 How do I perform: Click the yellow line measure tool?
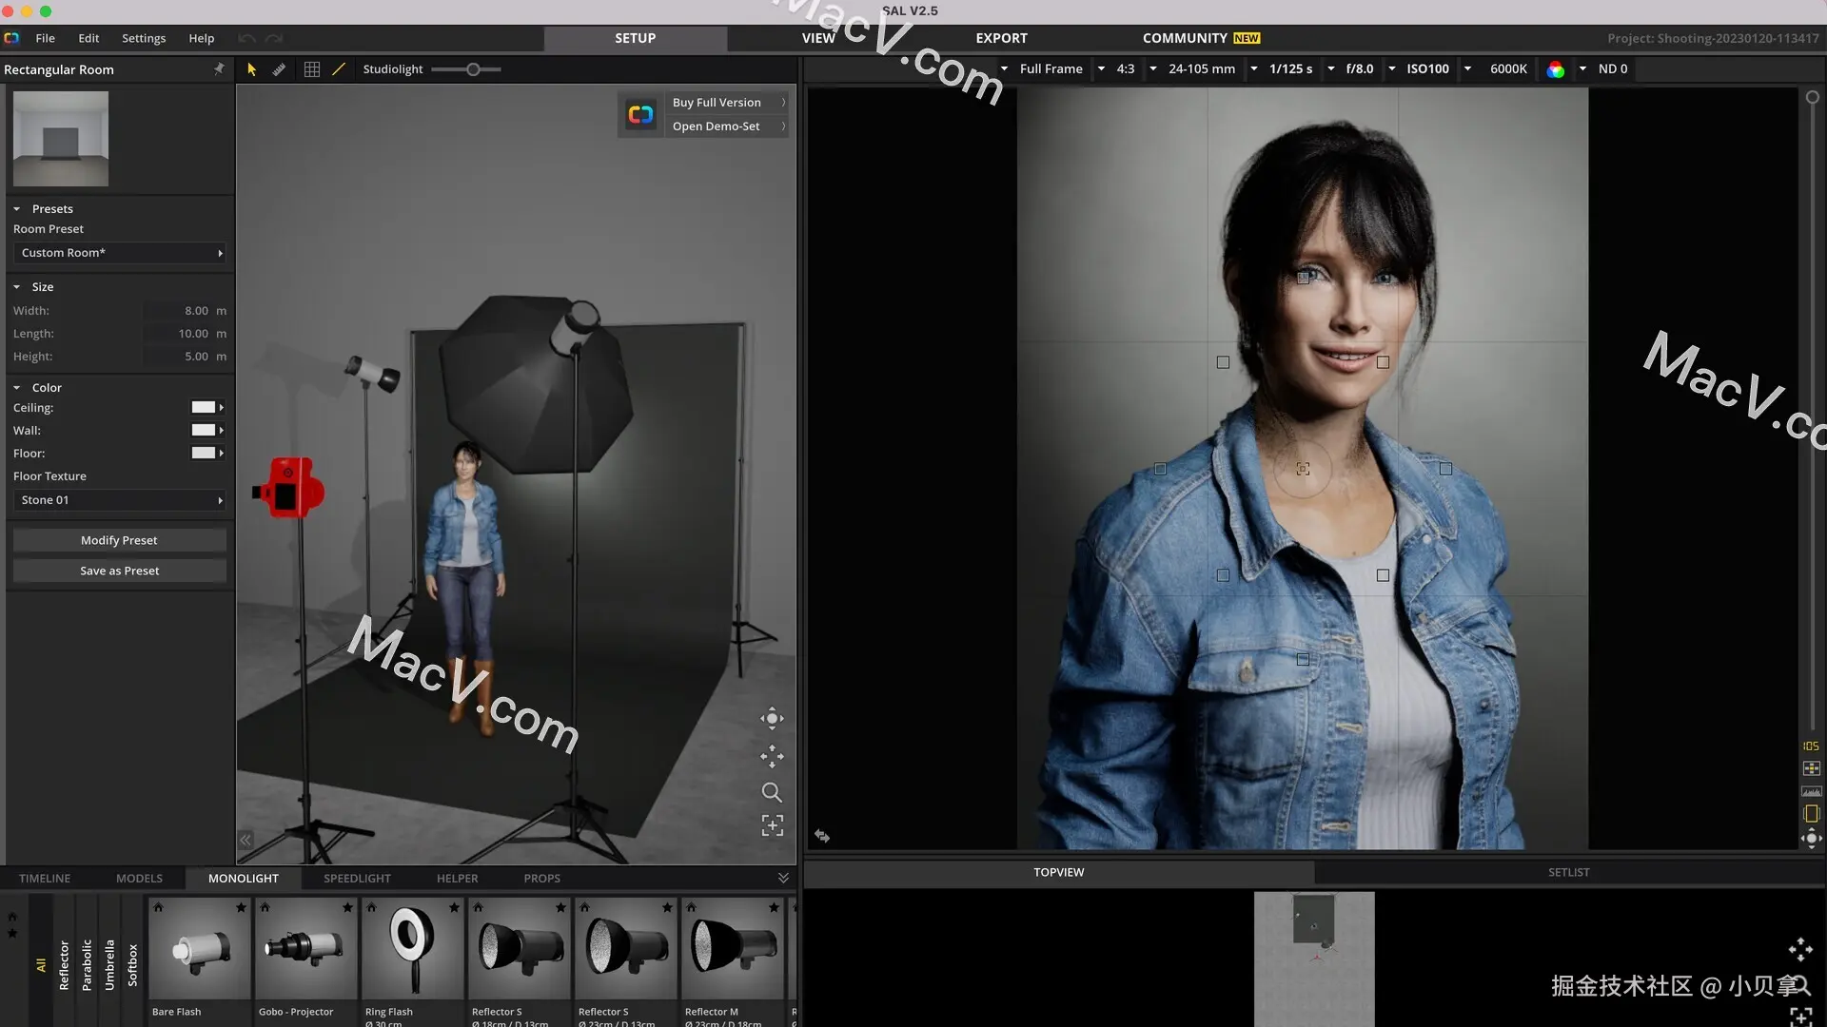click(338, 69)
